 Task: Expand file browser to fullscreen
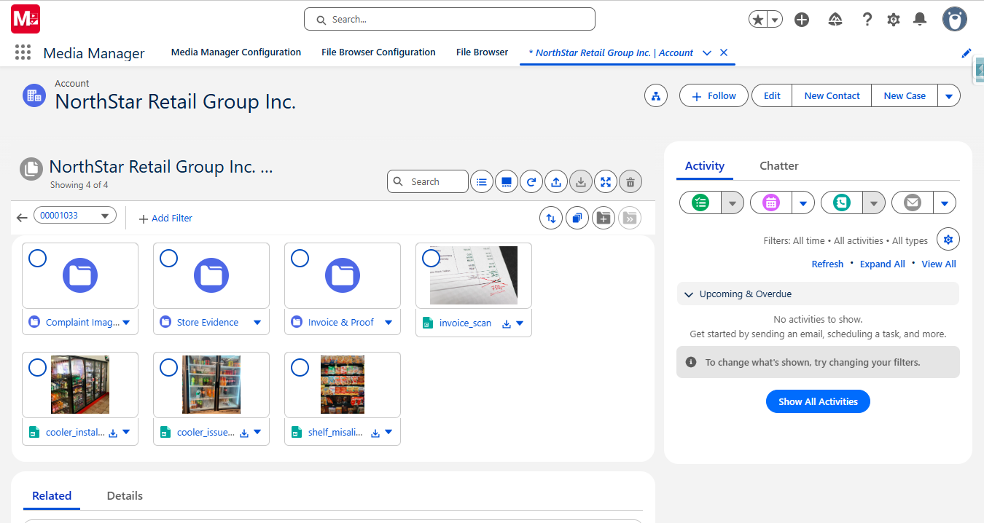tap(606, 182)
